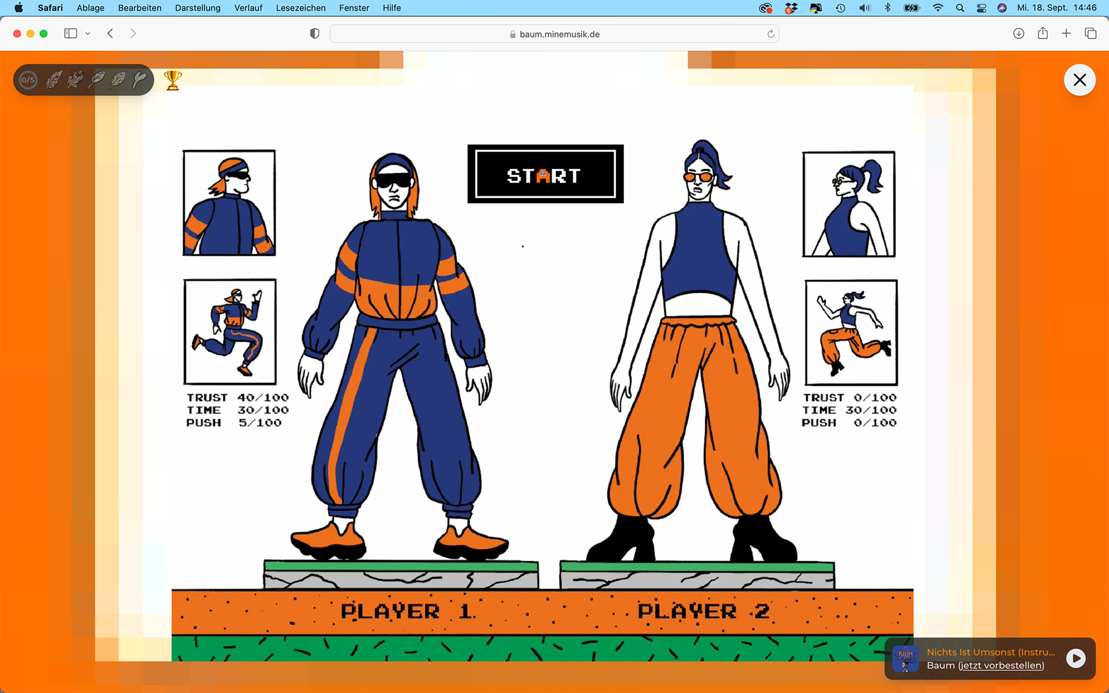Open the Verlauf menu
The width and height of the screenshot is (1109, 693).
[248, 8]
